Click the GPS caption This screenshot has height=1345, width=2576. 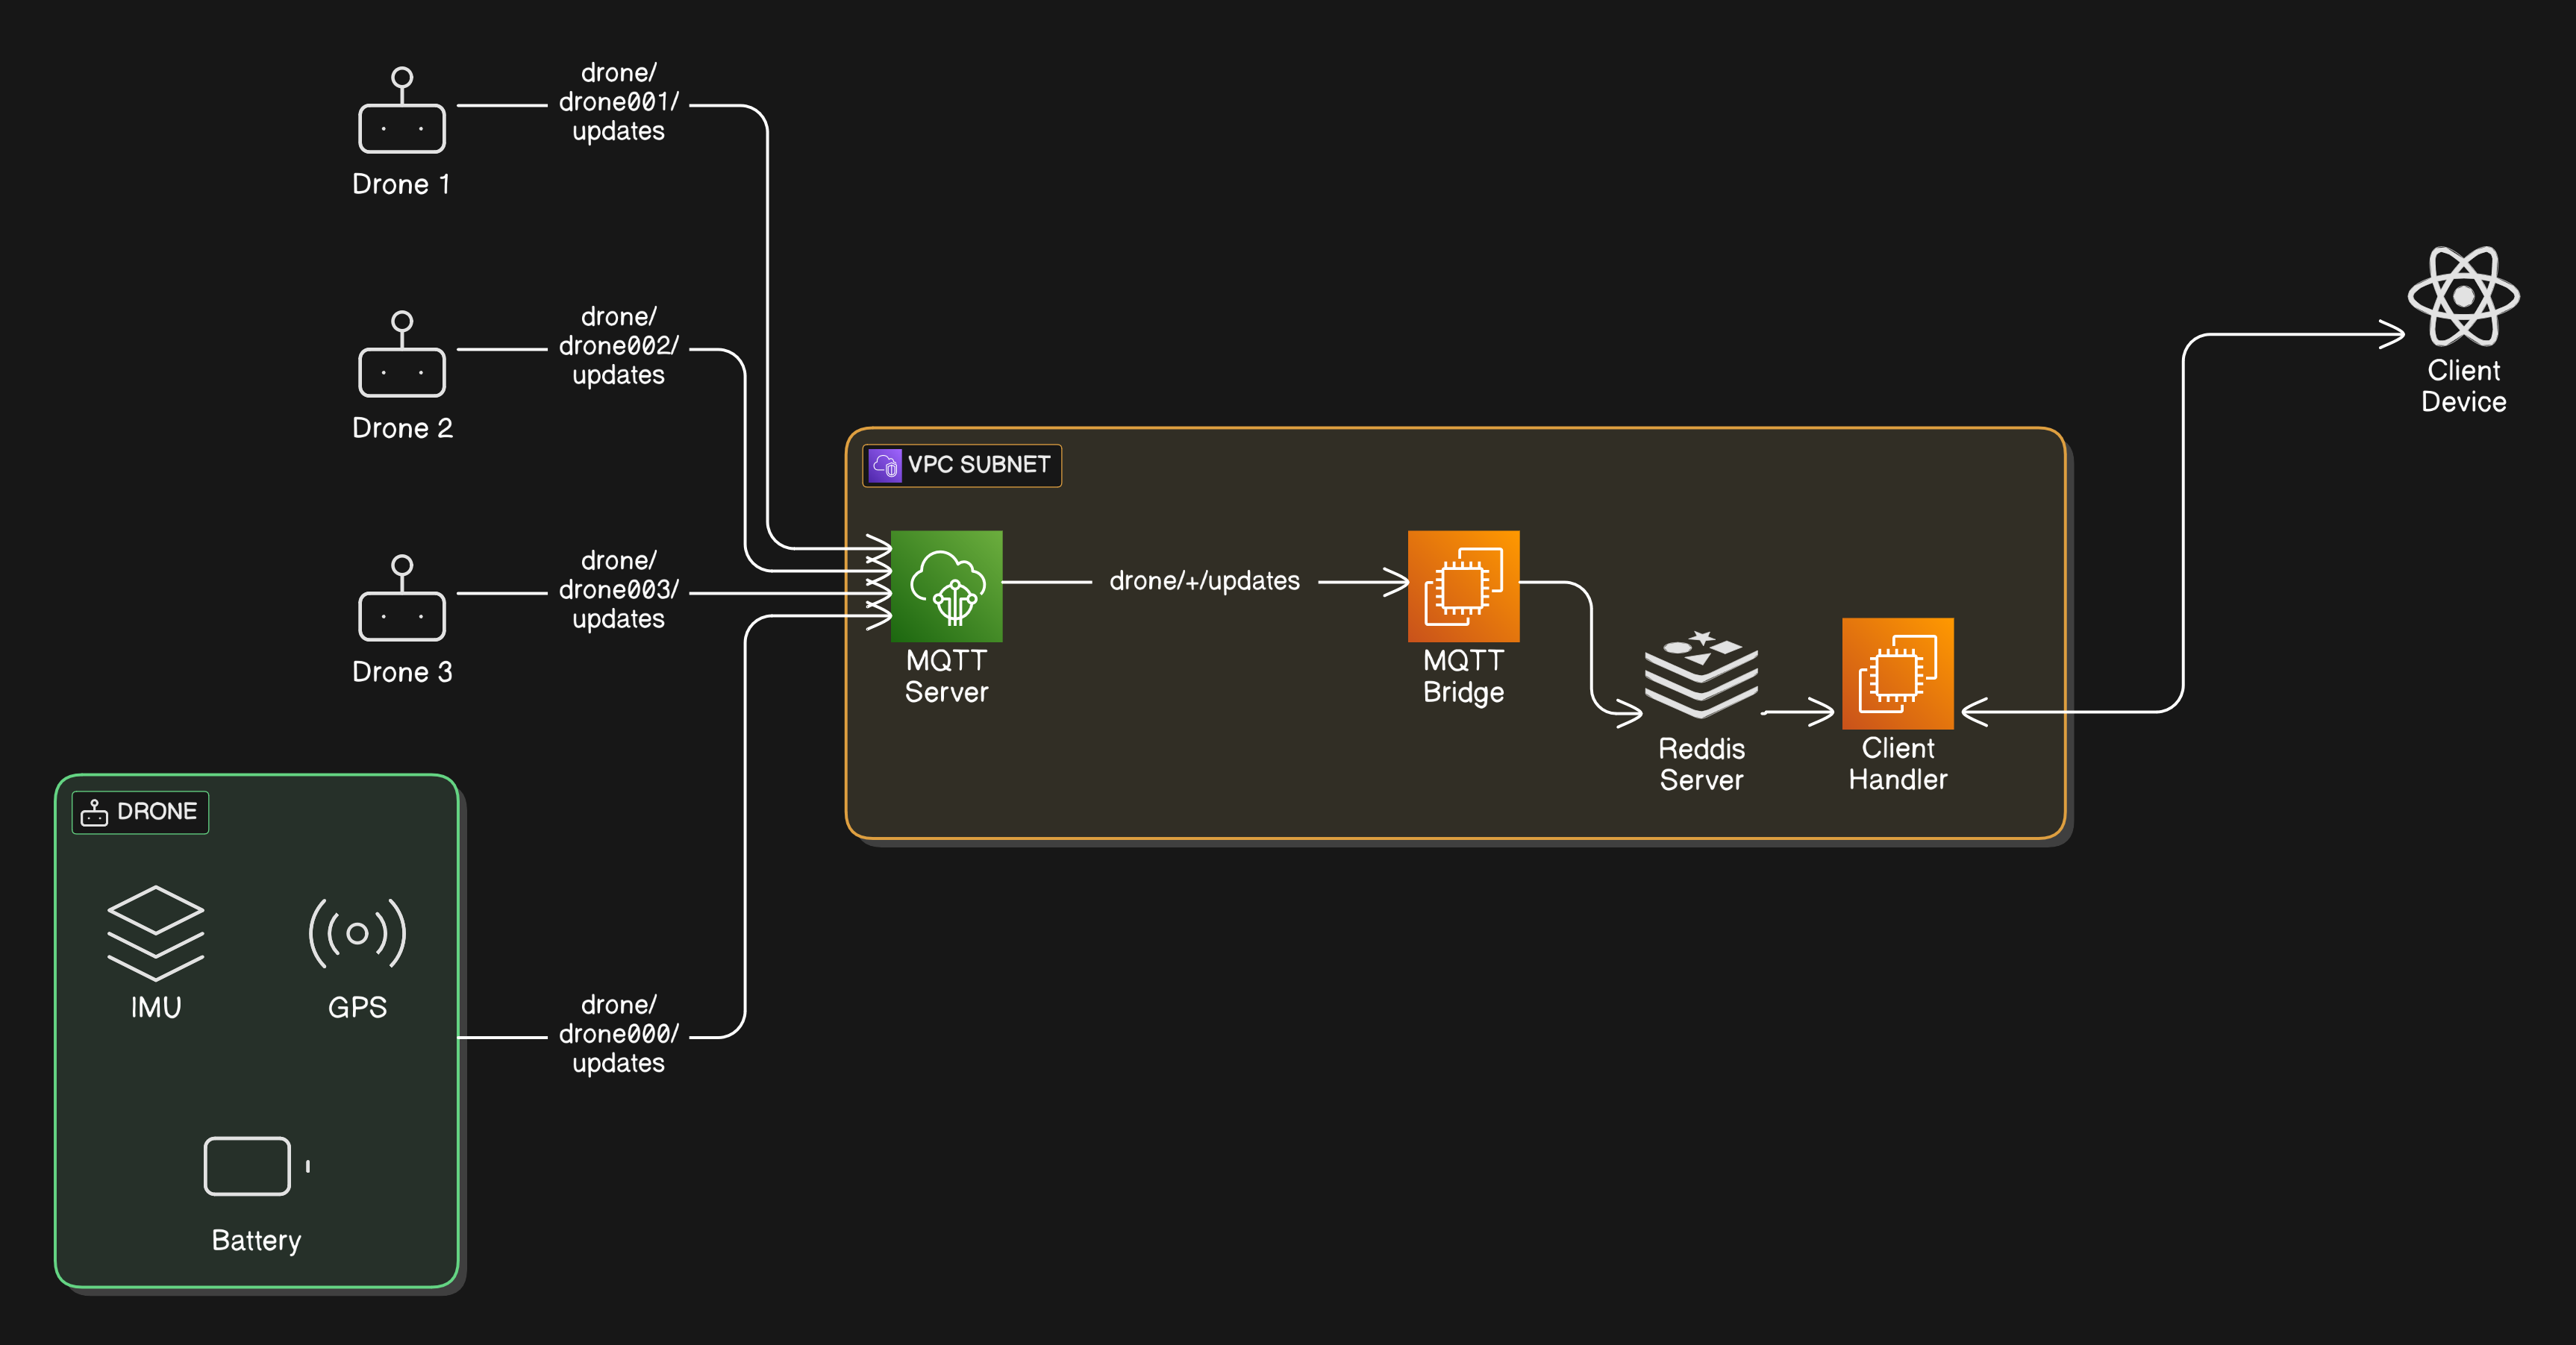357,1007
